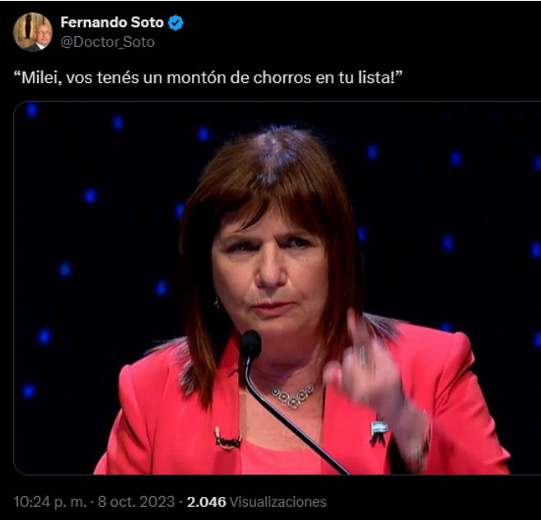This screenshot has height=520, width=541.
Task: Open the attached debate photo
Action: (x=277, y=288)
